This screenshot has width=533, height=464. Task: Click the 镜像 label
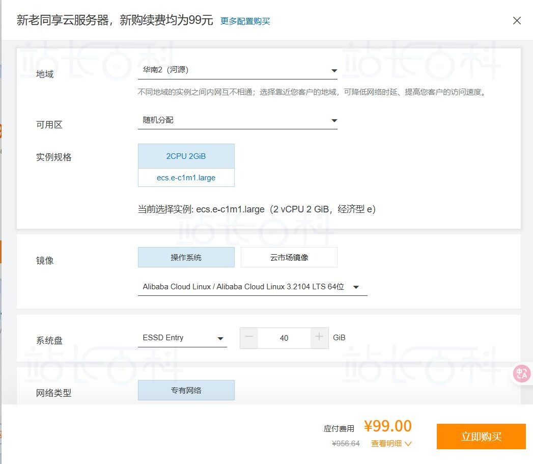[x=45, y=261]
